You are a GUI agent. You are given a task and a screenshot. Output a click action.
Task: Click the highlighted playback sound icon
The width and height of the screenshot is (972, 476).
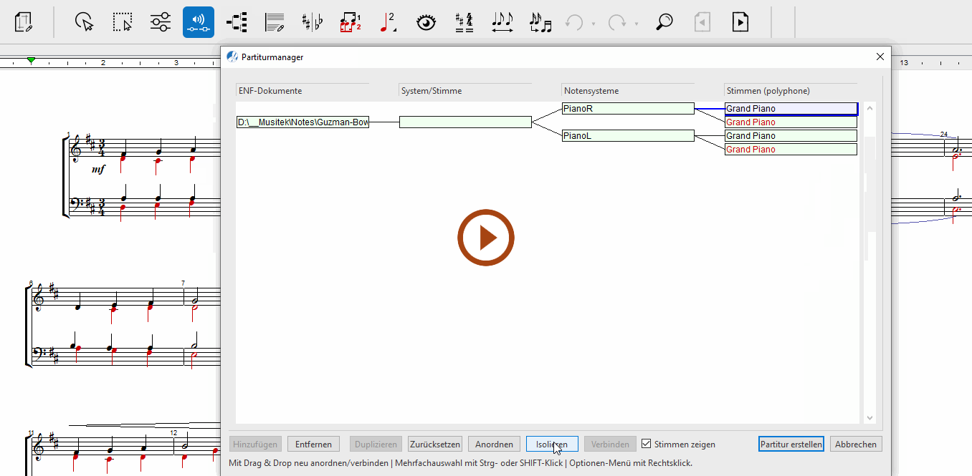click(x=199, y=22)
